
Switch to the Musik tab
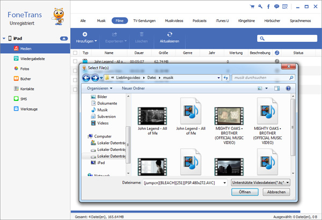click(101, 20)
